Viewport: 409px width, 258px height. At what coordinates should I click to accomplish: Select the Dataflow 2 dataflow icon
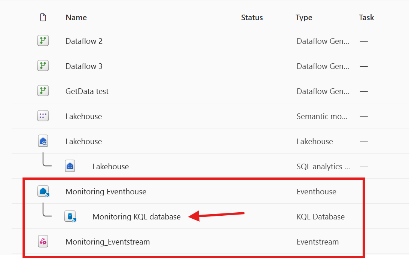coord(43,40)
